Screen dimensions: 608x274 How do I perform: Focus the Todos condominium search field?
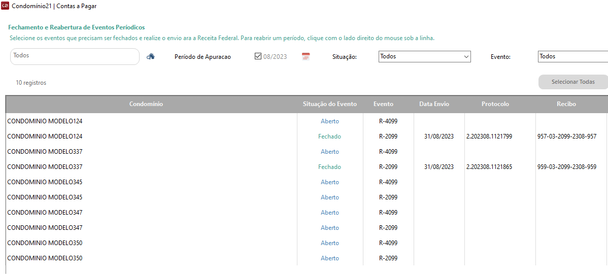click(75, 57)
